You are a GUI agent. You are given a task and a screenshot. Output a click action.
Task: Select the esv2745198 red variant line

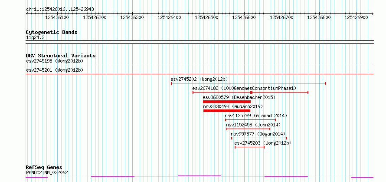(x=200, y=65)
